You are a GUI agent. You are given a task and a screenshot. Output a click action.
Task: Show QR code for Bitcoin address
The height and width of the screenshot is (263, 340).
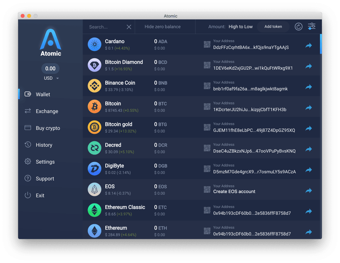207,107
